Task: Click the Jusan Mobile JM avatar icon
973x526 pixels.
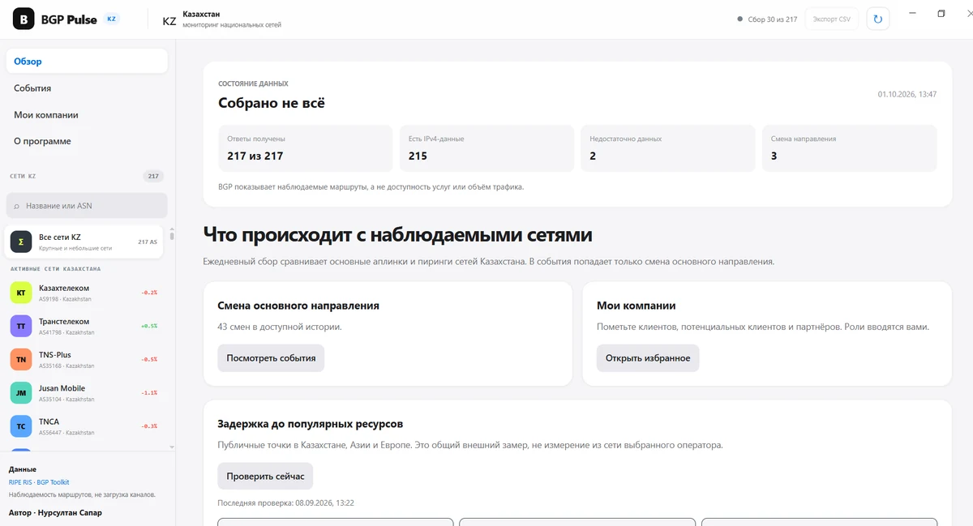Action: [21, 393]
